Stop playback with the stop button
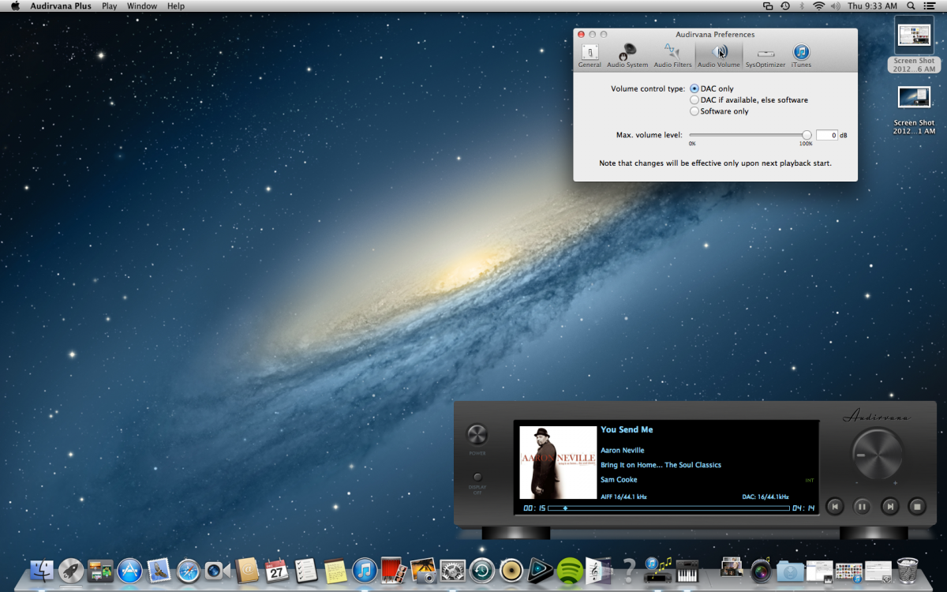Viewport: 947px width, 592px height. [x=916, y=507]
